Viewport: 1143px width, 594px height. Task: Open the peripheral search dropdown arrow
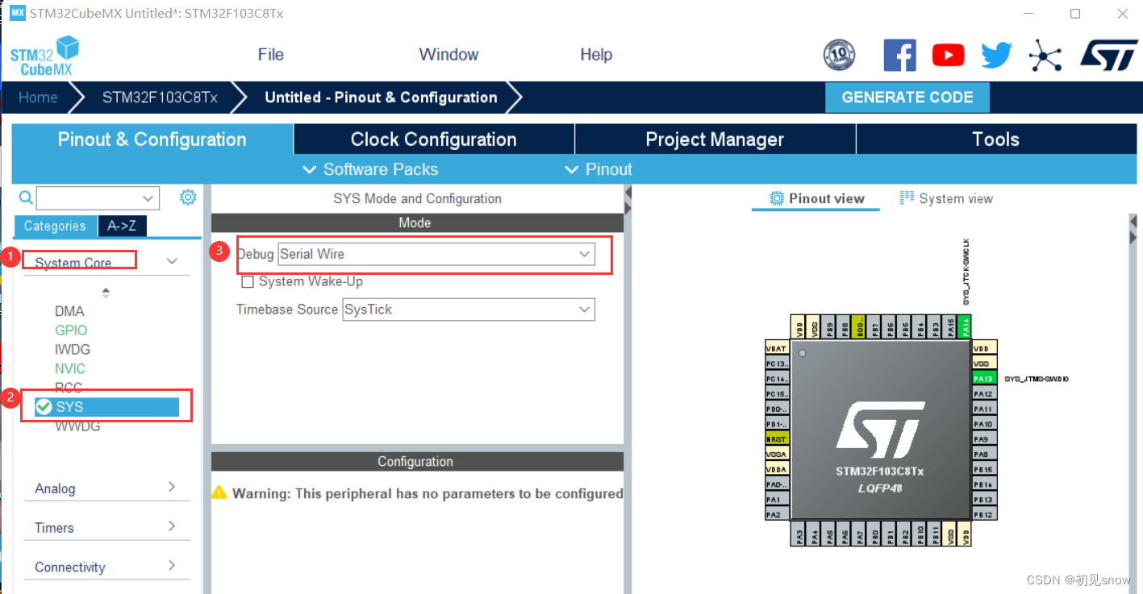148,198
